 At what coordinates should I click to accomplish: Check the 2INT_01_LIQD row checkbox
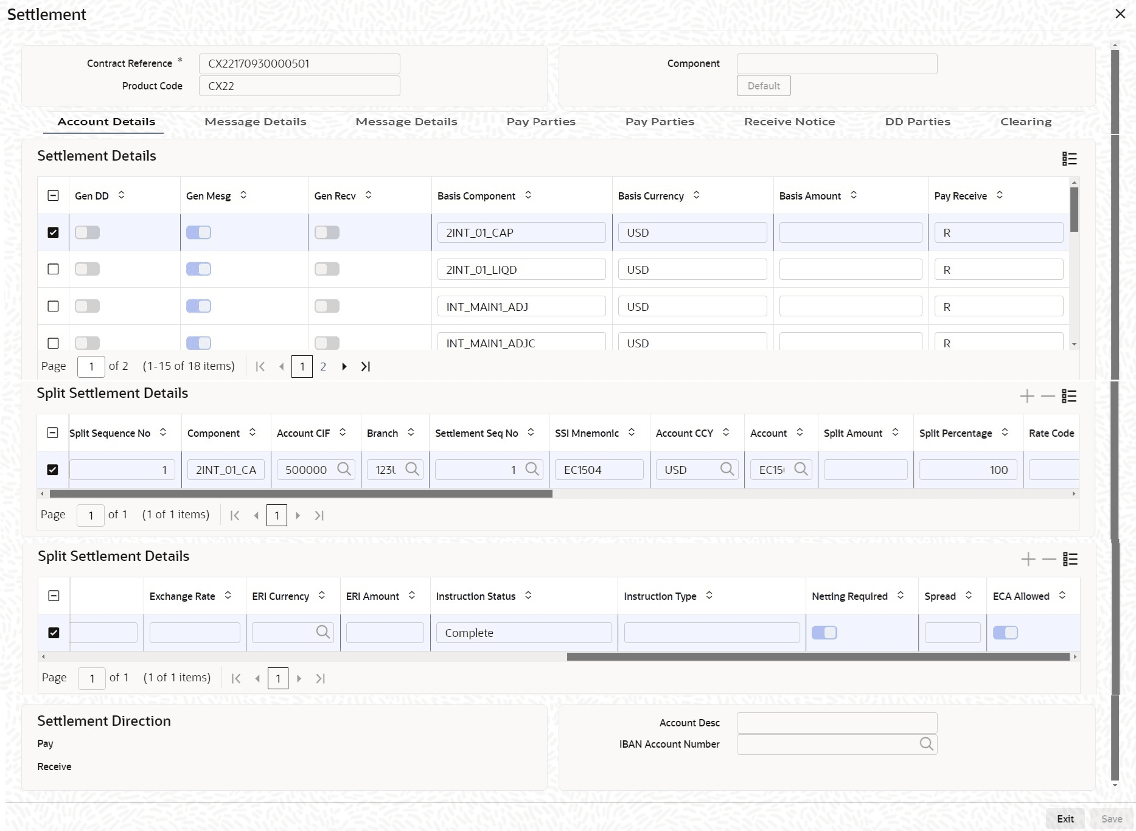(x=54, y=269)
